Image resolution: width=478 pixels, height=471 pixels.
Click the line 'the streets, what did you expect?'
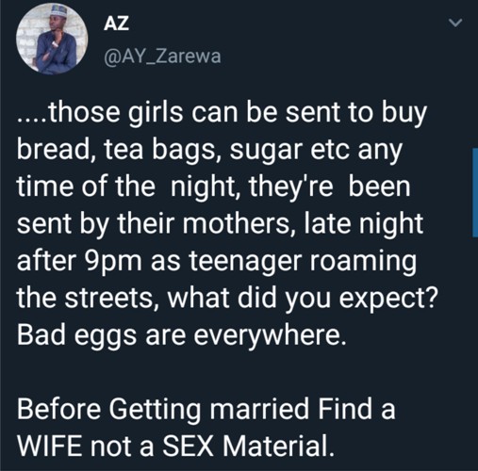pyautogui.click(x=227, y=298)
